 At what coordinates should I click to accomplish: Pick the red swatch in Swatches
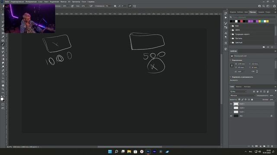click(242, 21)
